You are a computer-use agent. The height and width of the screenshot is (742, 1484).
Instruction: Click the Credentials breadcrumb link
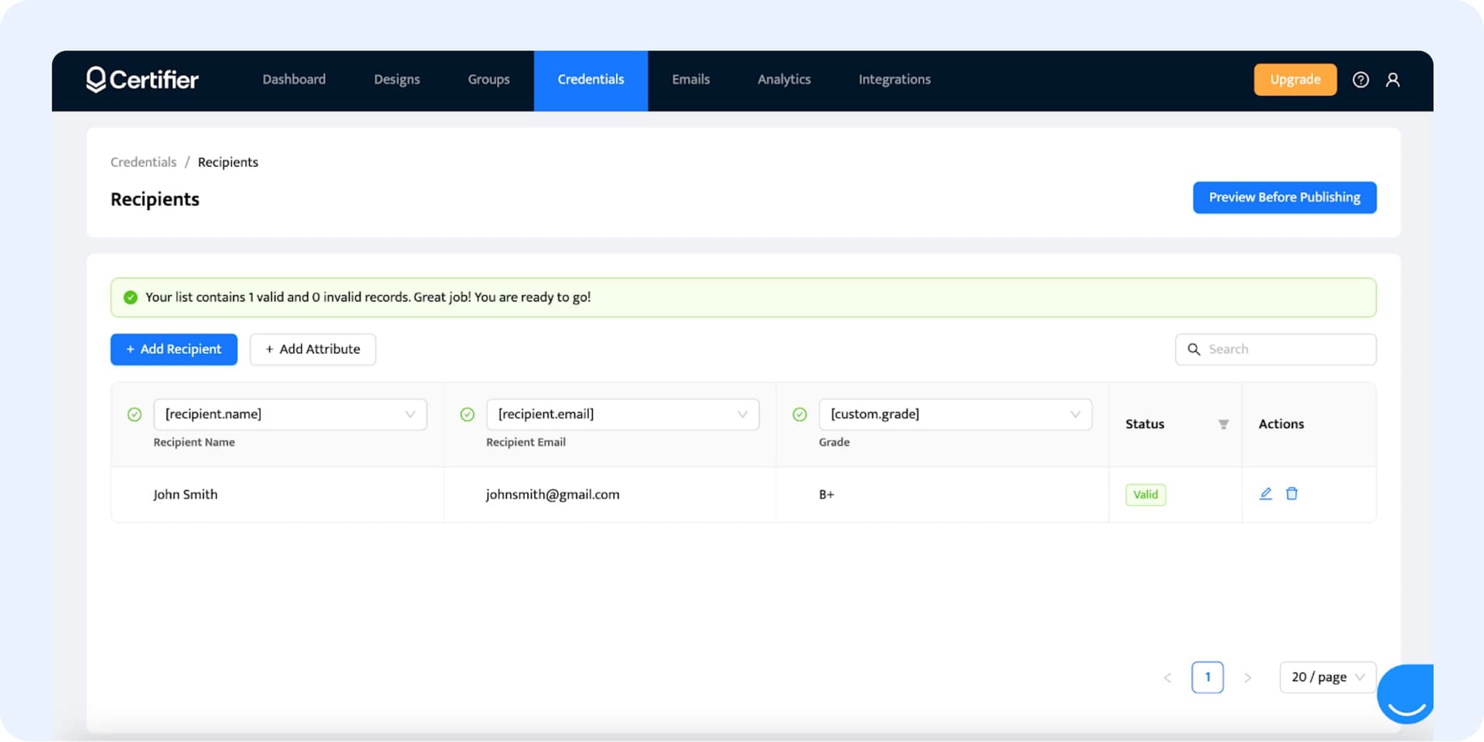pyautogui.click(x=144, y=162)
